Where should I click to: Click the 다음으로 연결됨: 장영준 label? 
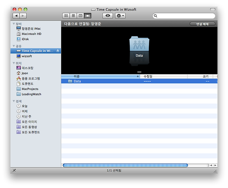tap(82, 24)
